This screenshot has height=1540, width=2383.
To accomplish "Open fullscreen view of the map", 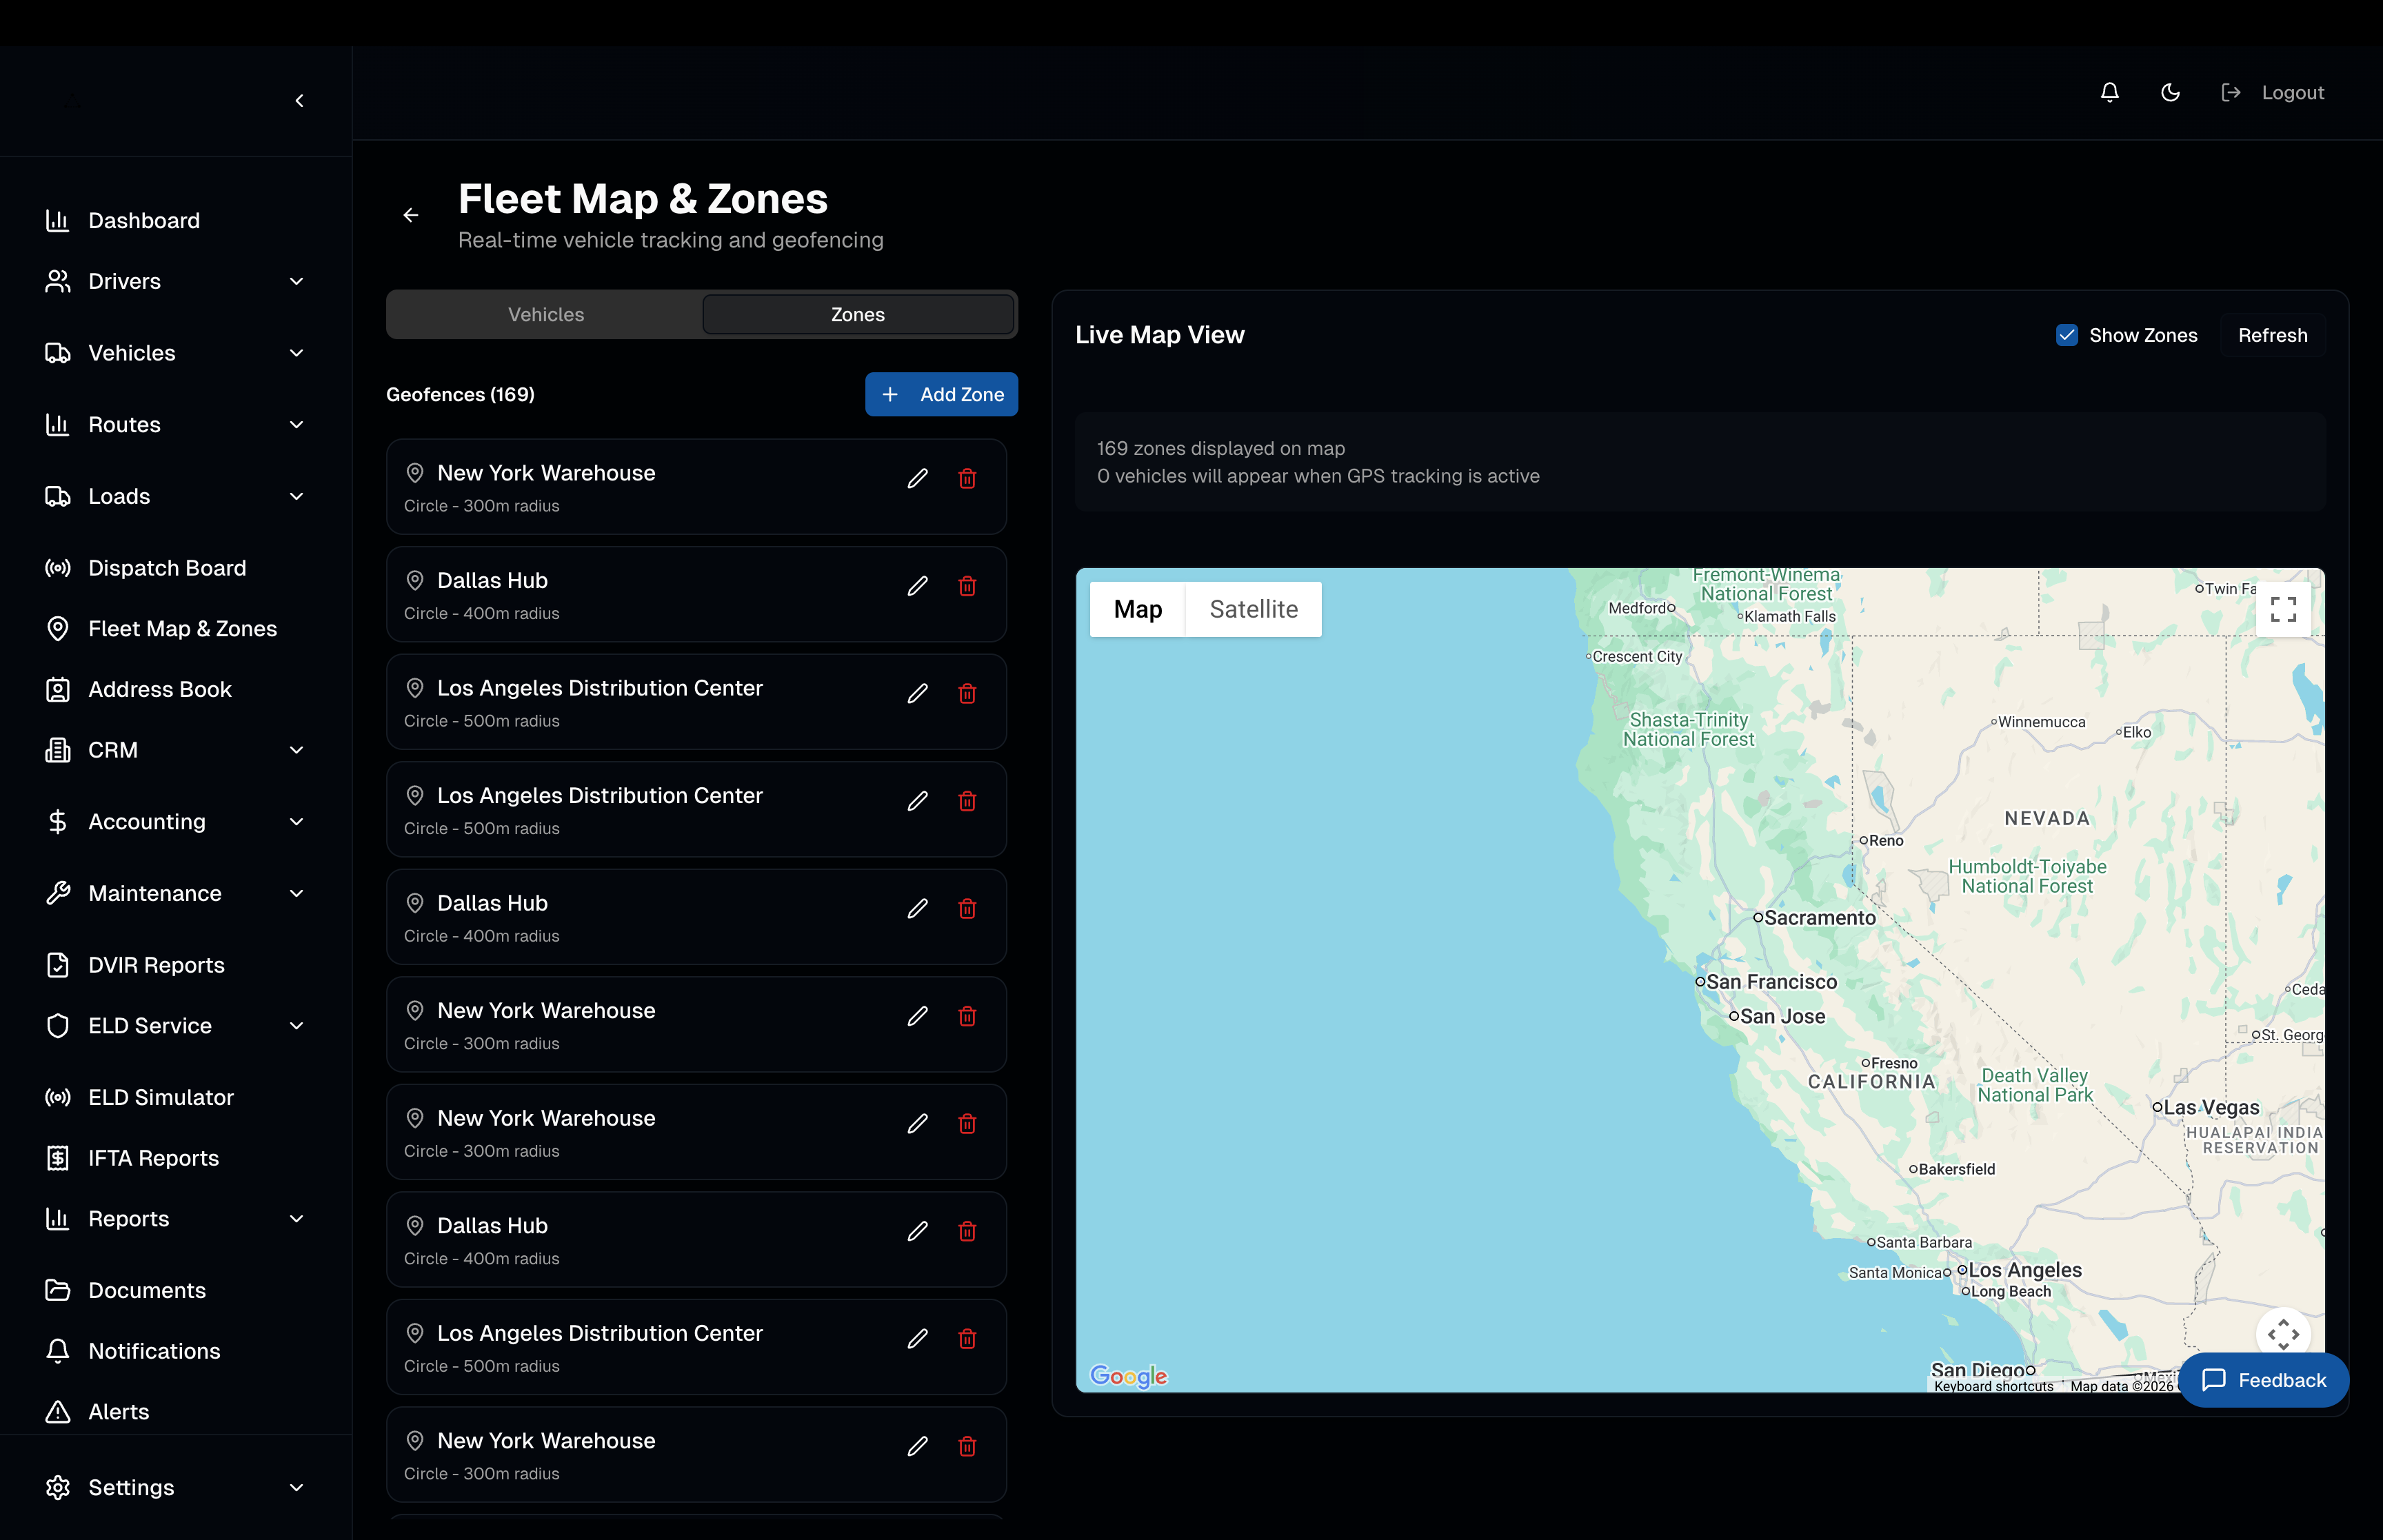I will coord(2282,609).
